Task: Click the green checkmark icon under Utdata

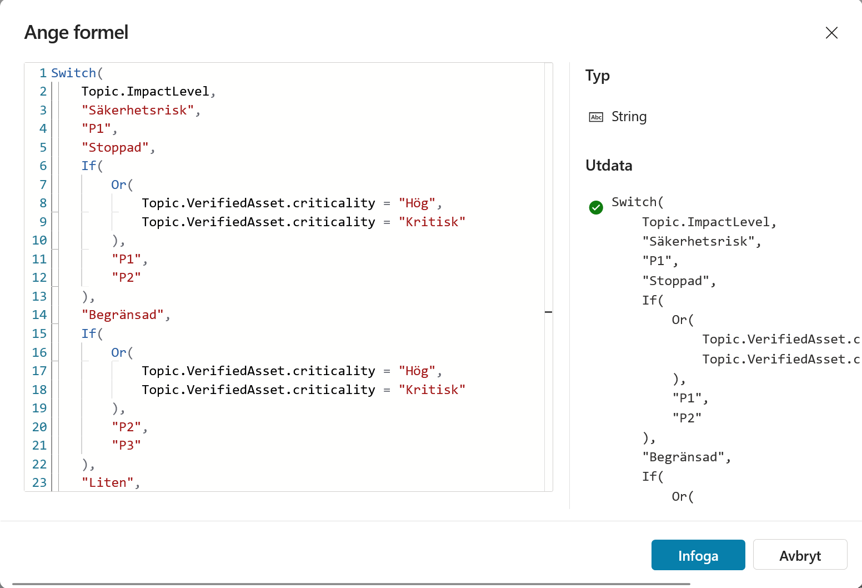Action: 596,207
